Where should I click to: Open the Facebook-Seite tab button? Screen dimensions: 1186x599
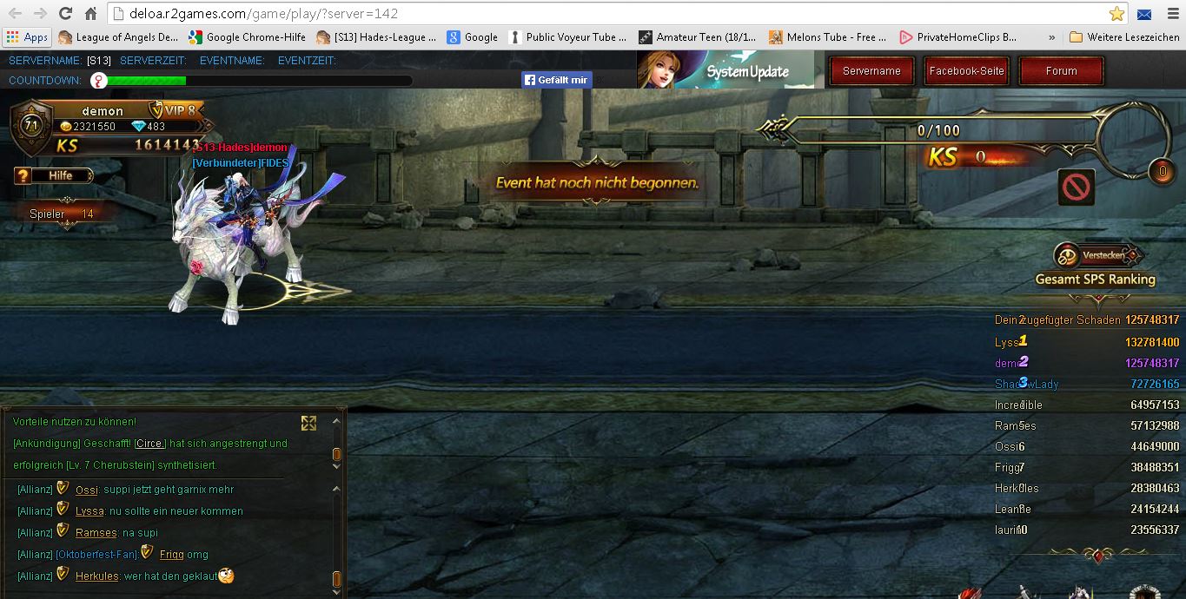pos(966,71)
